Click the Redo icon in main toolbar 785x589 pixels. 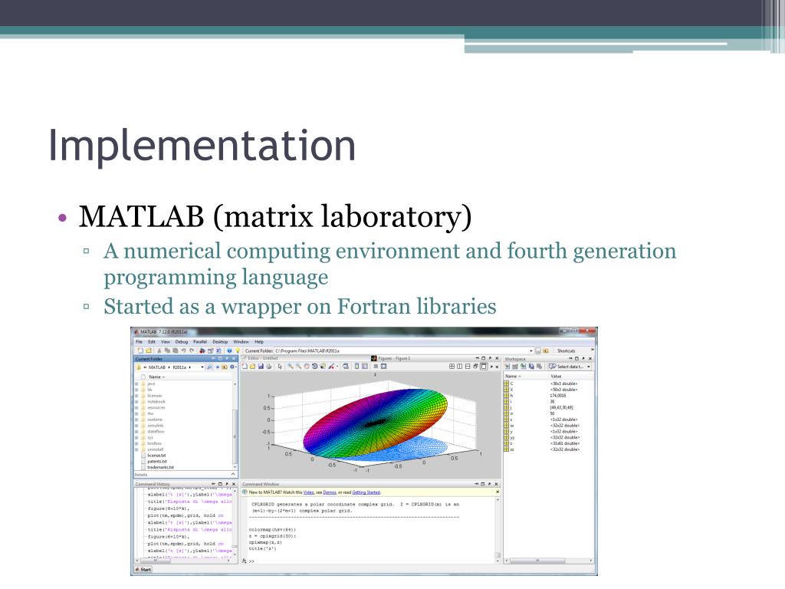191,350
